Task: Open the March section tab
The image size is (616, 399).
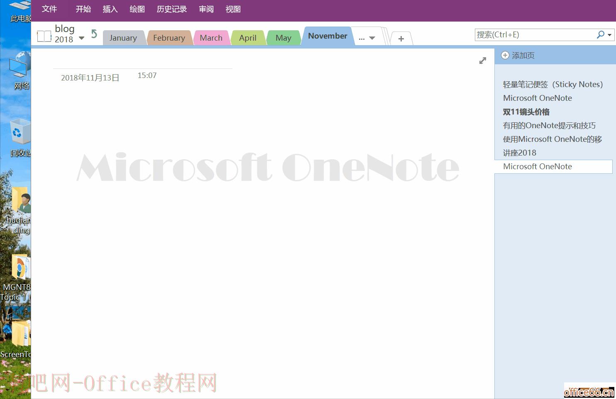Action: [211, 38]
